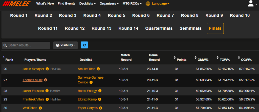Image resolution: width=259 pixels, height=112 pixels.
Task: Click info icon next to WolfToken
Action: (x=40, y=108)
